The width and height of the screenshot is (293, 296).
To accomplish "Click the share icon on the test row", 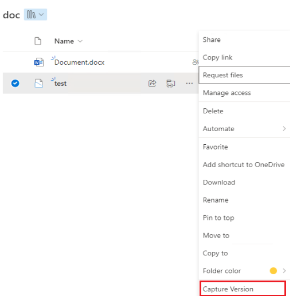I will pyautogui.click(x=153, y=84).
